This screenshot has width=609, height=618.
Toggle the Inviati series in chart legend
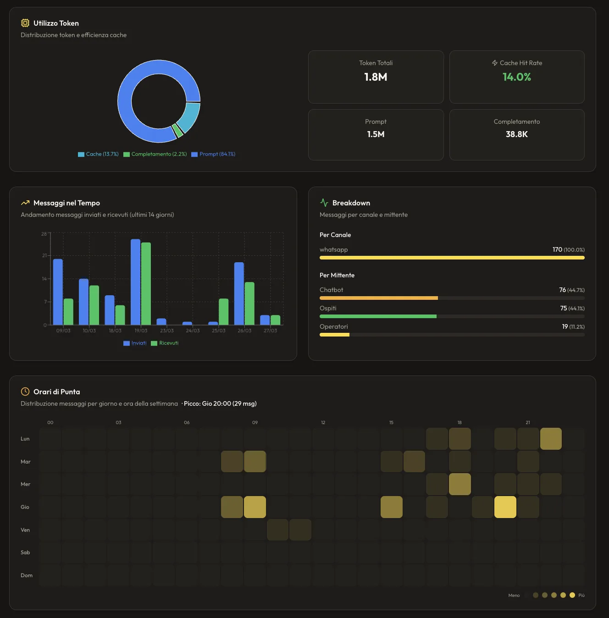pyautogui.click(x=135, y=343)
